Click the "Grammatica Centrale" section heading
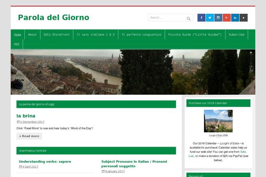 tap(96, 150)
